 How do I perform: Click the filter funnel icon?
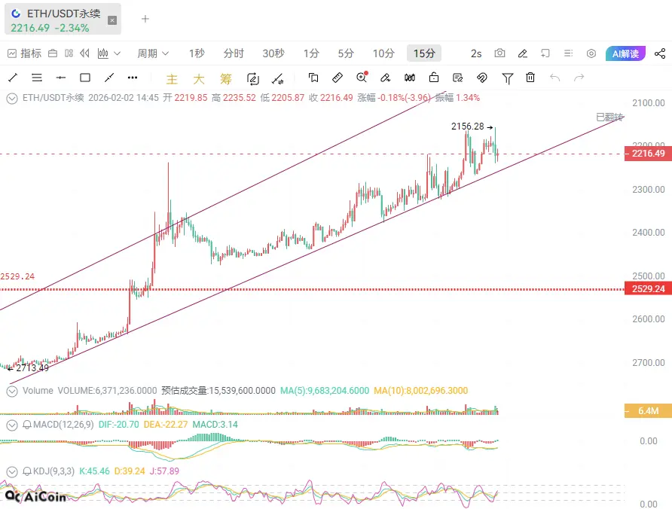tap(508, 78)
